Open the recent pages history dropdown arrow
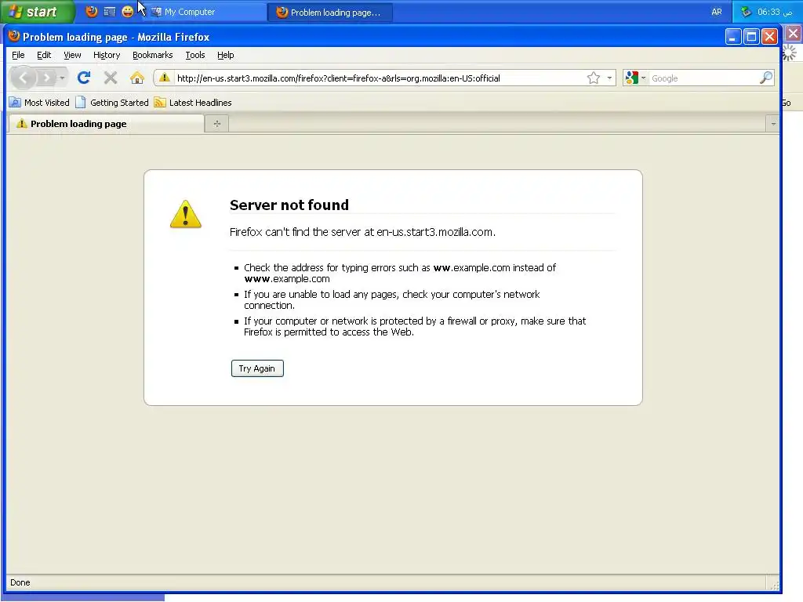The image size is (803, 602). 62,78
